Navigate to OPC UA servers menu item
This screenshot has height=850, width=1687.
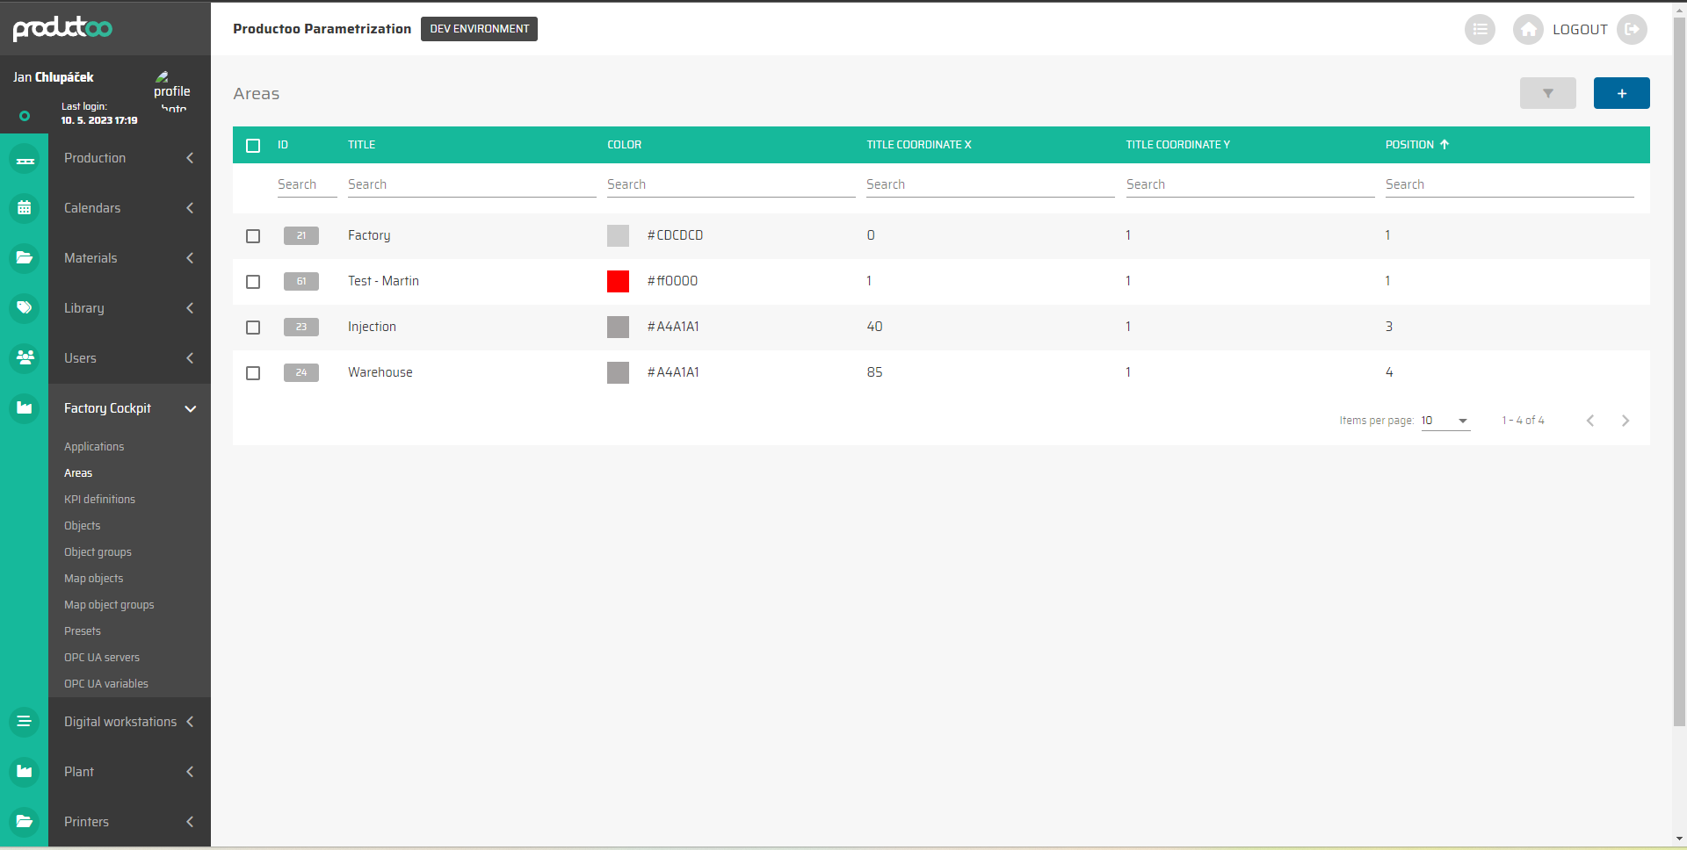pyautogui.click(x=102, y=657)
